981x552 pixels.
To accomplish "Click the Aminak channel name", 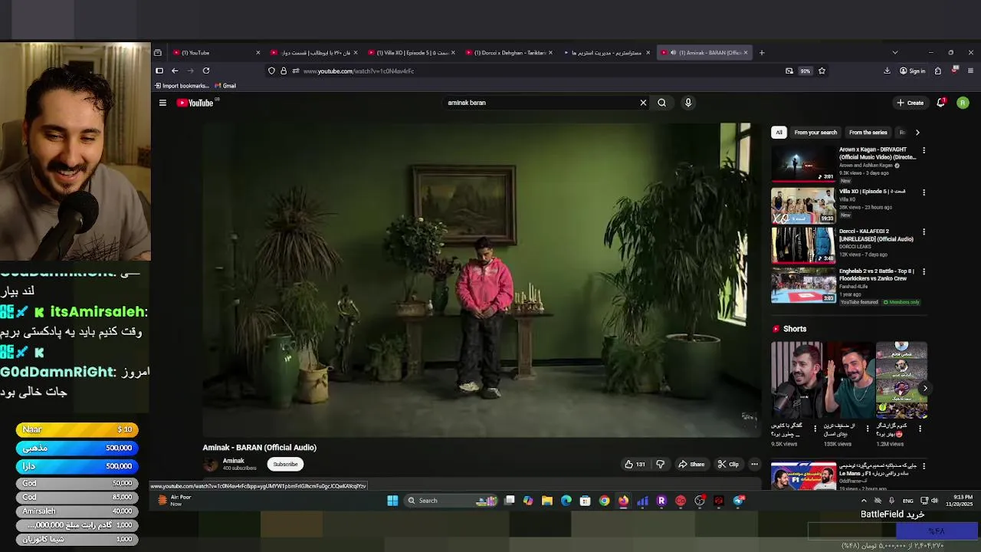I will point(234,461).
